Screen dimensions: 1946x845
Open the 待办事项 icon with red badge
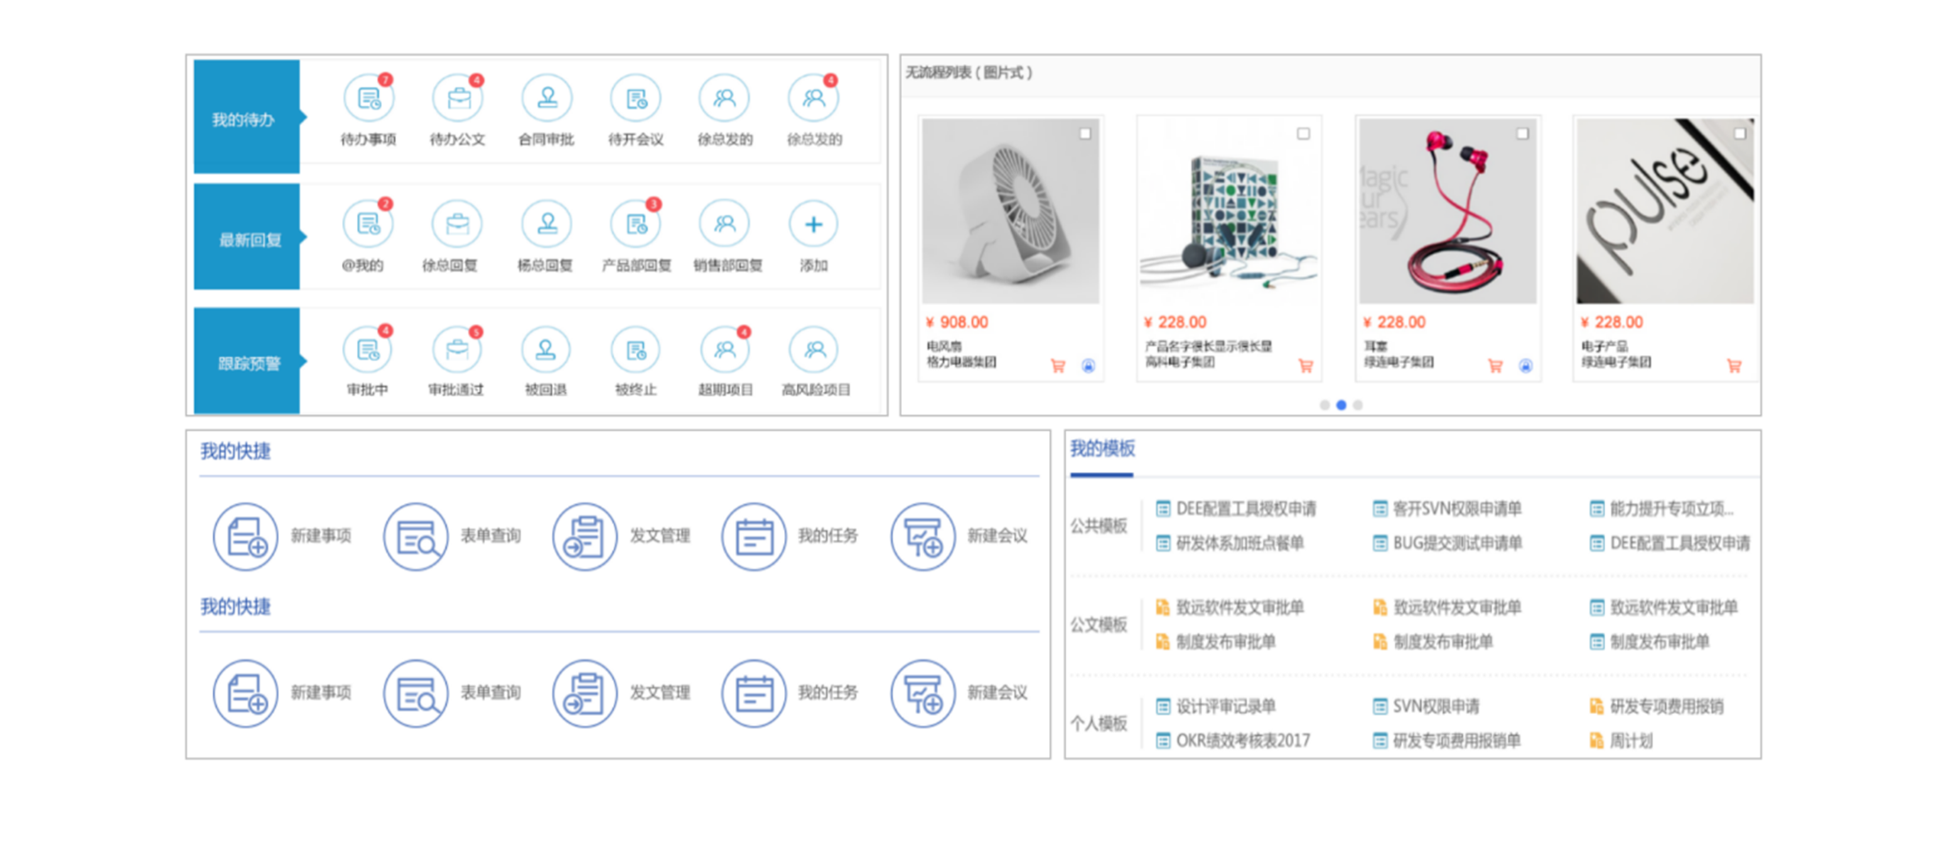(x=368, y=98)
